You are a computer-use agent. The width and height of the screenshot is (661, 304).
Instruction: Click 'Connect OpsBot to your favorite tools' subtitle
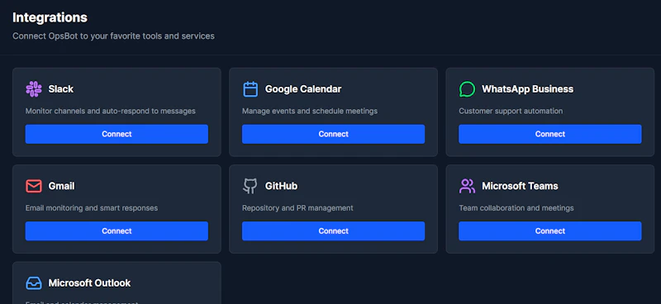pos(113,36)
